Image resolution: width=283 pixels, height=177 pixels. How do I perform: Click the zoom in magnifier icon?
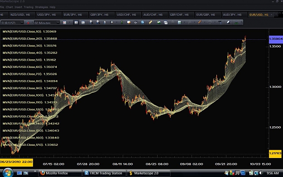[x=91, y=22]
